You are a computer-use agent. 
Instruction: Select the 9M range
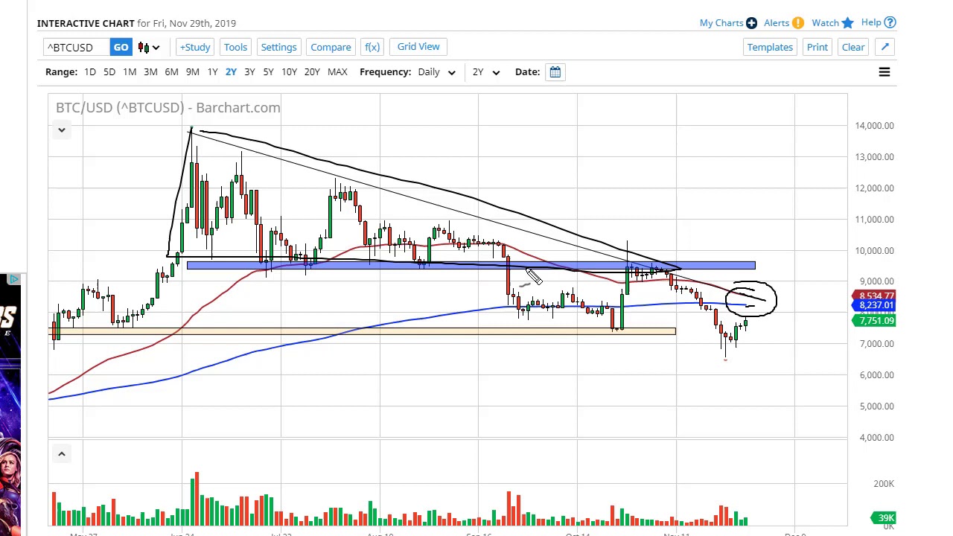(192, 72)
